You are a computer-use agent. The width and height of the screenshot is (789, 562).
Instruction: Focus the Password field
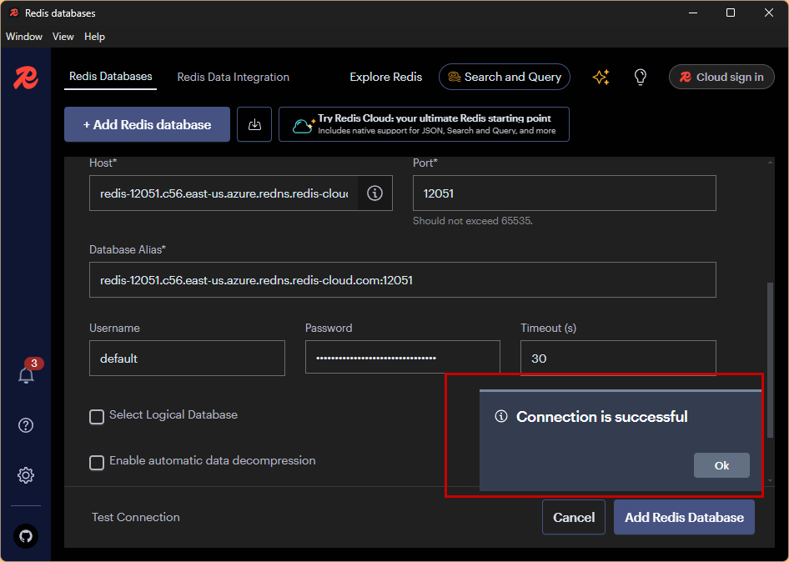click(x=403, y=357)
